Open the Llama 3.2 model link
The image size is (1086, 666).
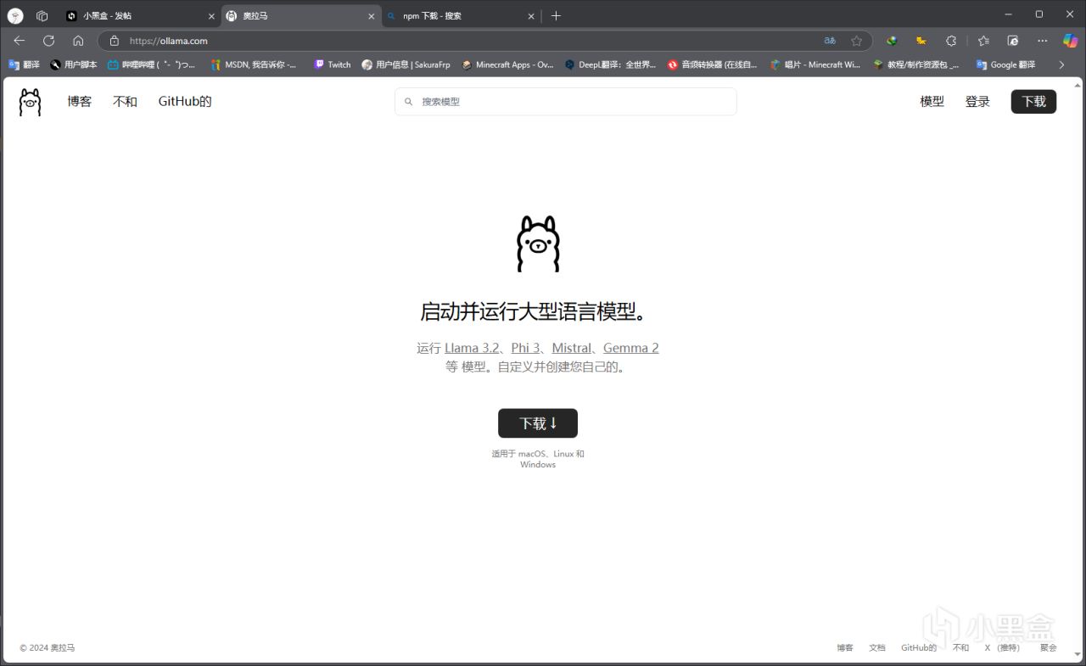[x=472, y=348]
